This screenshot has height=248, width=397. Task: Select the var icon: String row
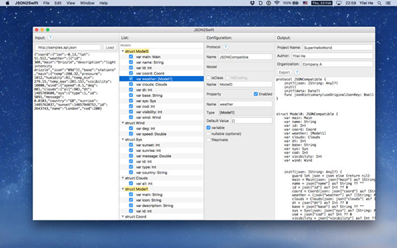click(161, 200)
